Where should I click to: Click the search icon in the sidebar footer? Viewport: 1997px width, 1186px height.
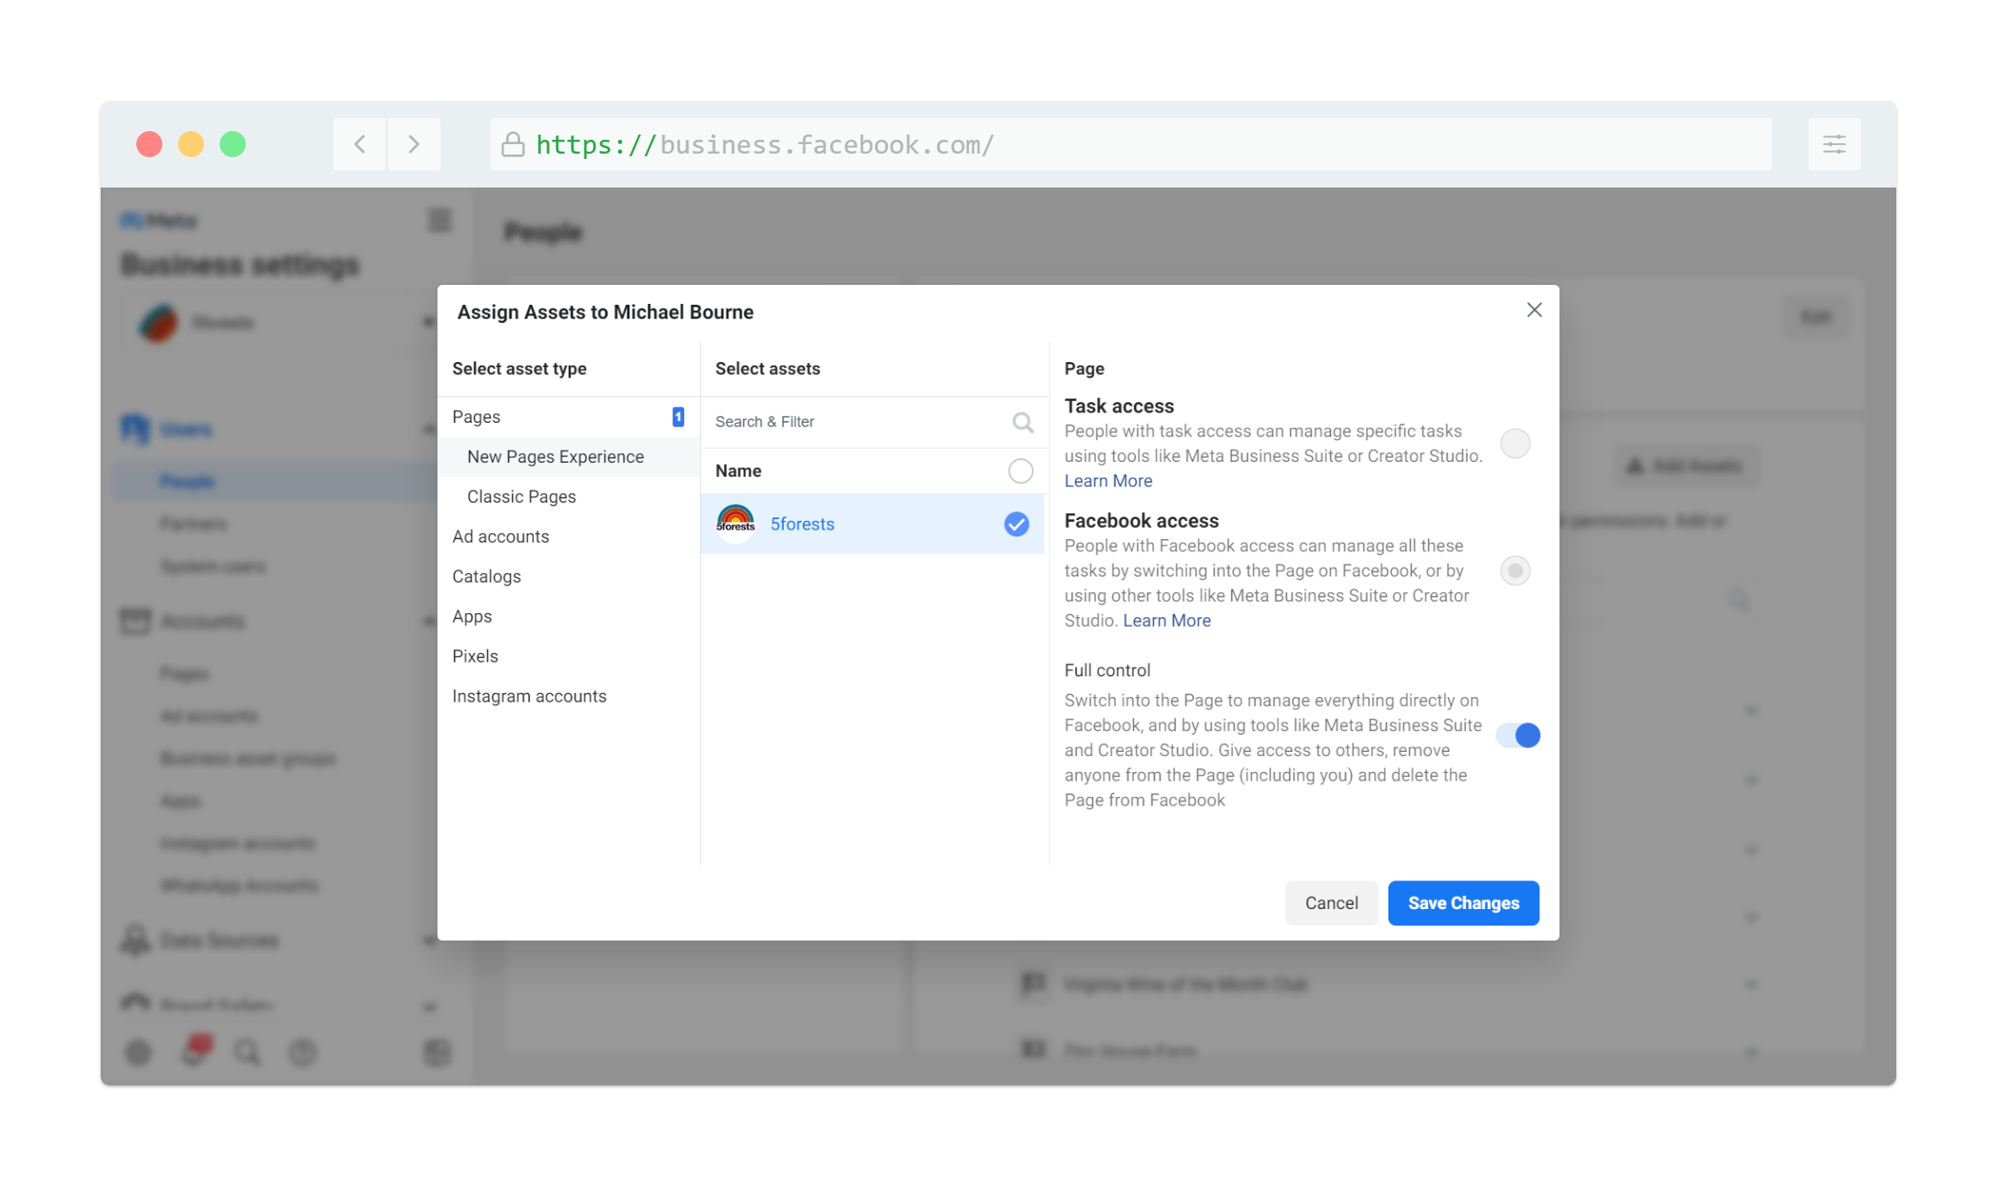[247, 1052]
